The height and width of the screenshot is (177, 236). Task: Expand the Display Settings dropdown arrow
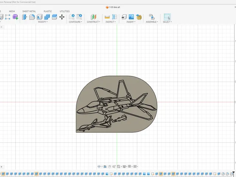[x=127, y=167]
